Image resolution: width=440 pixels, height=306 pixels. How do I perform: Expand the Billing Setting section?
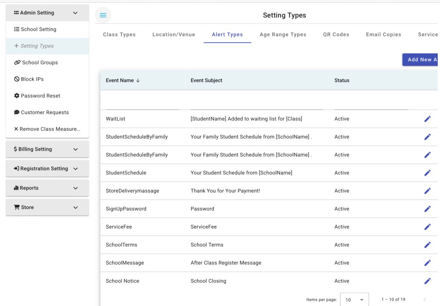pyautogui.click(x=75, y=149)
